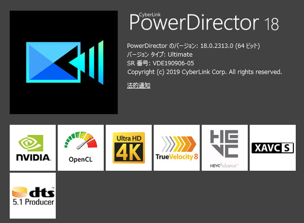Click the Ultra HD 4K badge
304x223 pixels.
[x=129, y=148]
